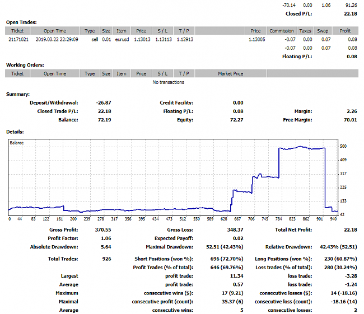
Task: Click the Profit Factor label
Action: 63,238
